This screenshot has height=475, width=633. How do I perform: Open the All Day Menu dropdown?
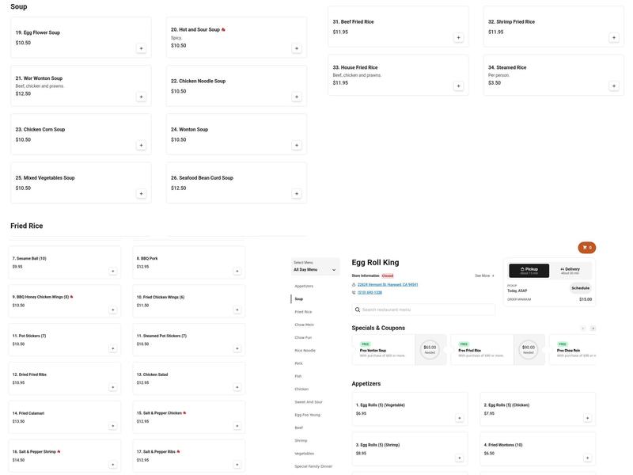(315, 269)
